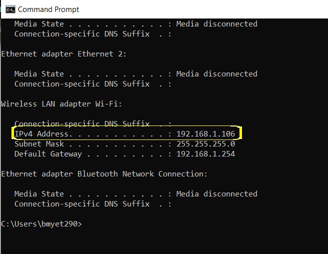Screen dimensions: 328x254
Task: Click the Command Prompt window title text
Action: coord(48,9)
